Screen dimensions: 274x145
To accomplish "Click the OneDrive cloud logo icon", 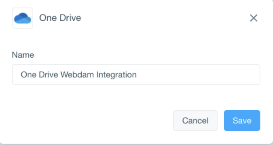I will coord(23,18).
